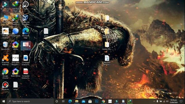This screenshot has height=104, width=185.
Task: Select Bandicam desktop shortcut
Action: 5,86
